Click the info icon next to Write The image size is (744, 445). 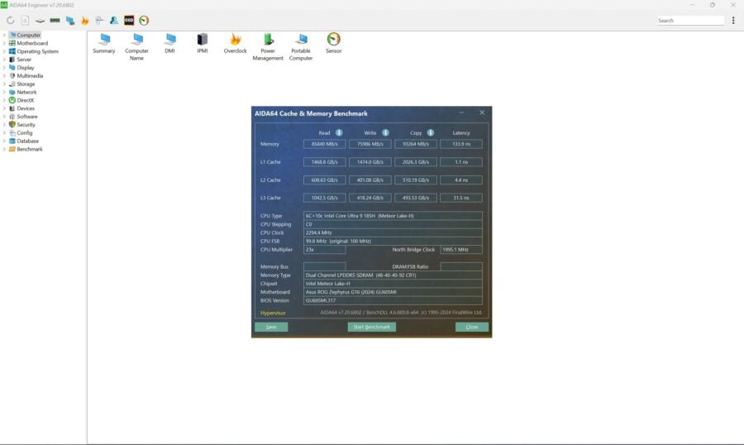pyautogui.click(x=385, y=132)
